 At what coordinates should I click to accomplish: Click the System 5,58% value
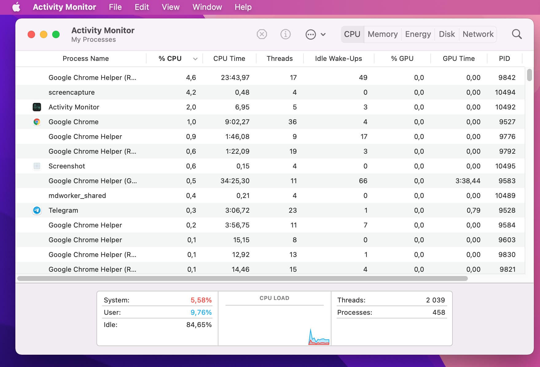[x=201, y=300]
